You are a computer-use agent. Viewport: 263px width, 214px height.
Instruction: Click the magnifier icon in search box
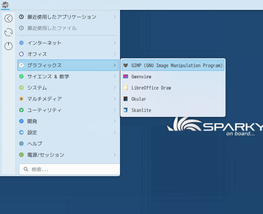[26, 169]
